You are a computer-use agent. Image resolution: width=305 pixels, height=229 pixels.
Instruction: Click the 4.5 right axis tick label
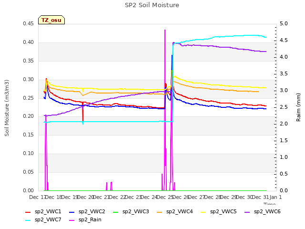click(284, 40)
